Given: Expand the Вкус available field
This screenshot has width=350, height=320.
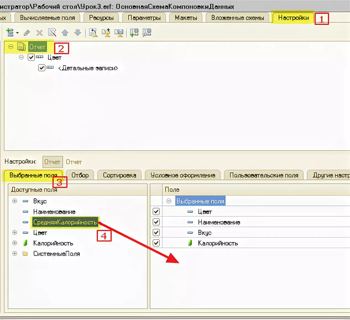Looking at the screenshot, I should [x=15, y=201].
